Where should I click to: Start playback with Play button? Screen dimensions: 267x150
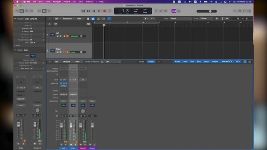(99, 11)
